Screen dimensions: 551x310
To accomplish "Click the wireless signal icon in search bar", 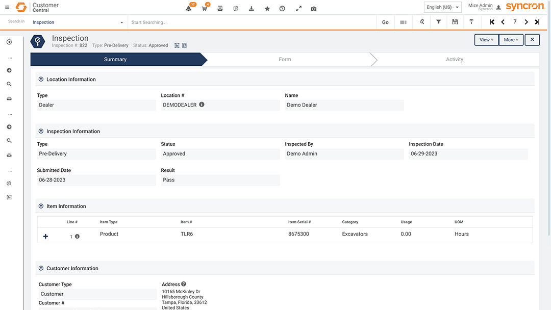I will [471, 22].
